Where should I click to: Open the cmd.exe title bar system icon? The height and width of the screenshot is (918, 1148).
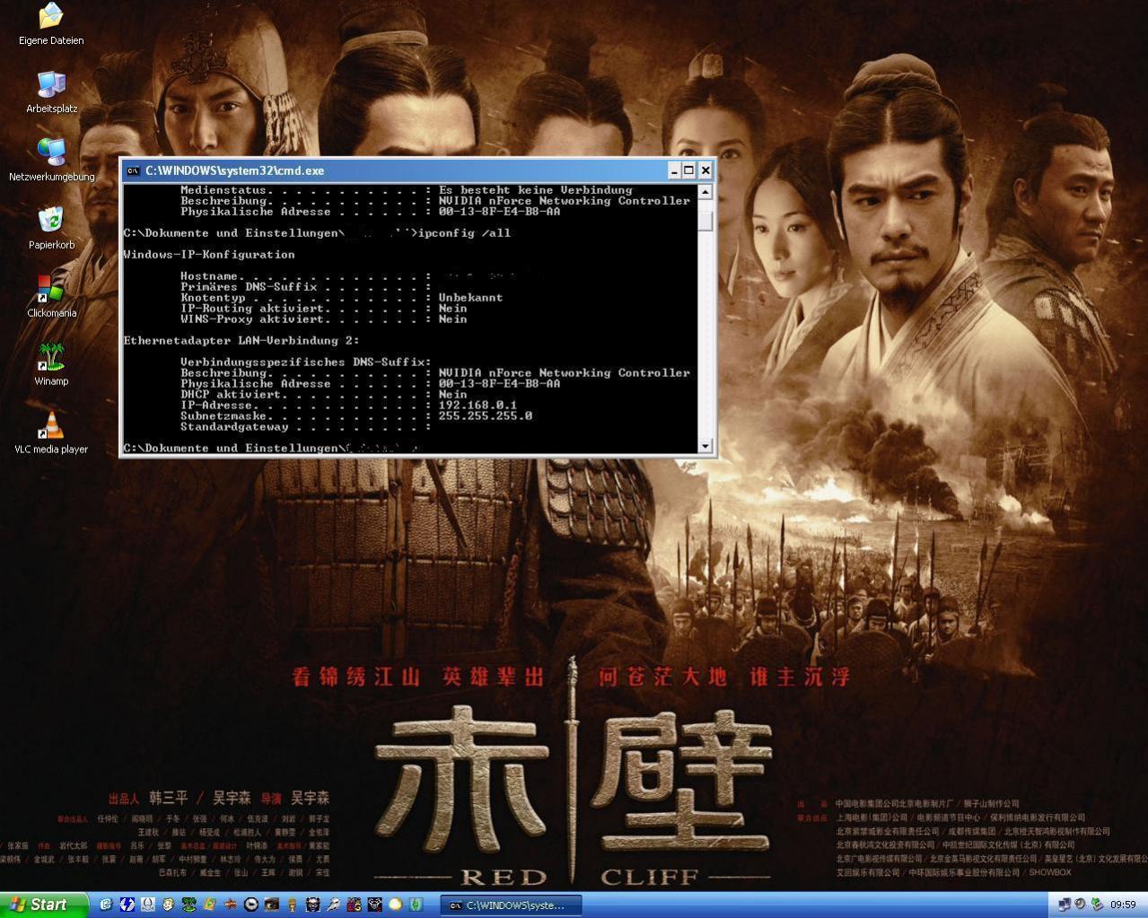[x=133, y=170]
